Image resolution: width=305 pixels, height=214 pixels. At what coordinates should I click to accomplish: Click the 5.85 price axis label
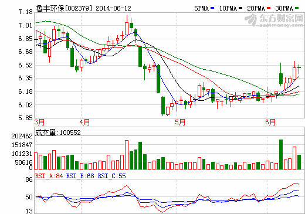[x=25, y=118]
